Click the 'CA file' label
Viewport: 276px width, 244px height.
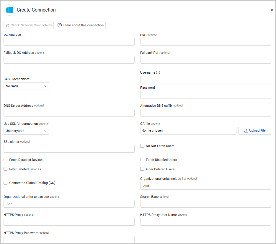145,124
